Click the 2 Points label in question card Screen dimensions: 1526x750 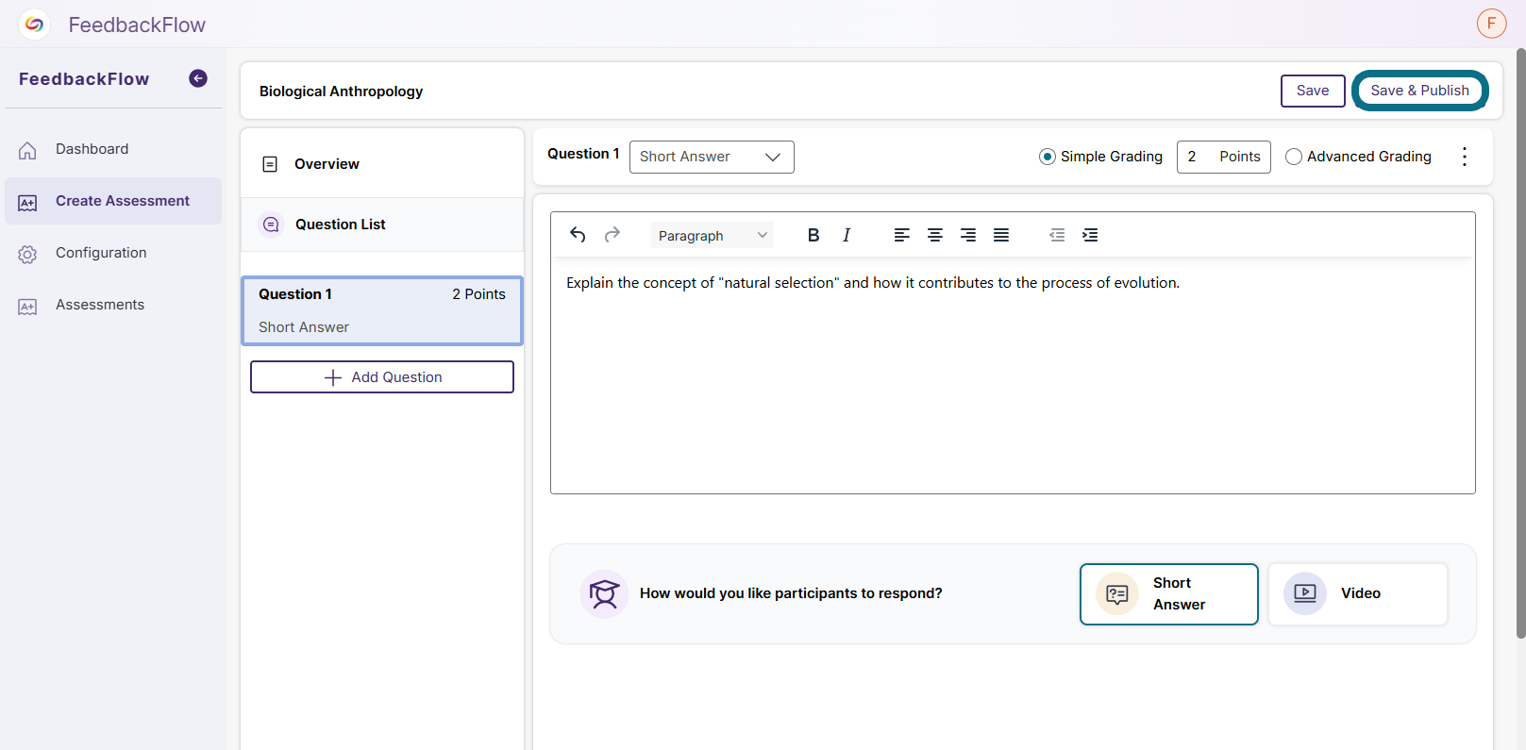[478, 294]
